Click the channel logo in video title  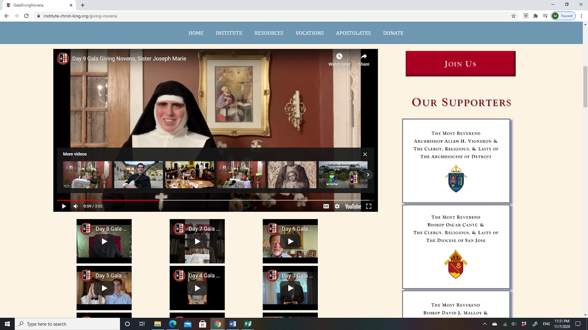click(63, 58)
